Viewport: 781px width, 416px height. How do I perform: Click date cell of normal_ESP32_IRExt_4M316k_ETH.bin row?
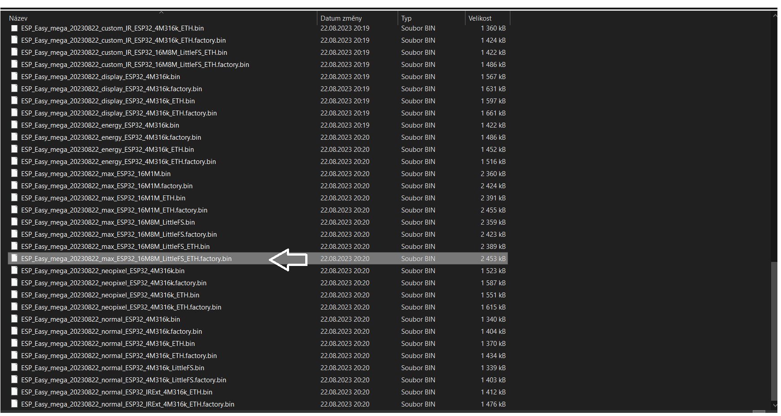345,392
